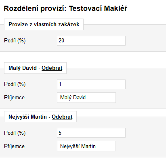The width and height of the screenshot is (166, 159).
Task: Click the Podíl field showing 5
Action: tap(91, 133)
